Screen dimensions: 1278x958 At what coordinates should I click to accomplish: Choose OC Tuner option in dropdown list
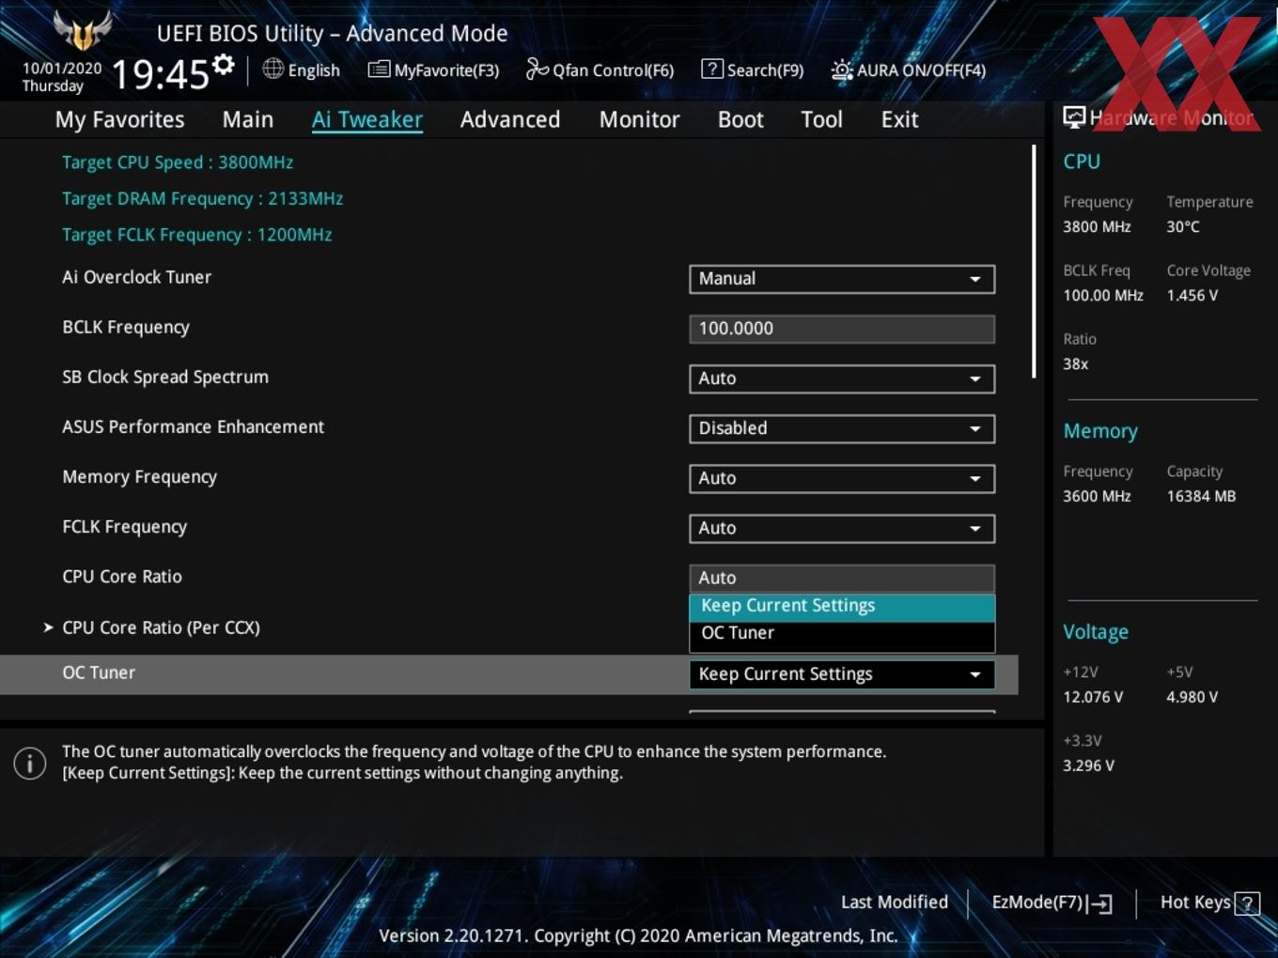(842, 634)
